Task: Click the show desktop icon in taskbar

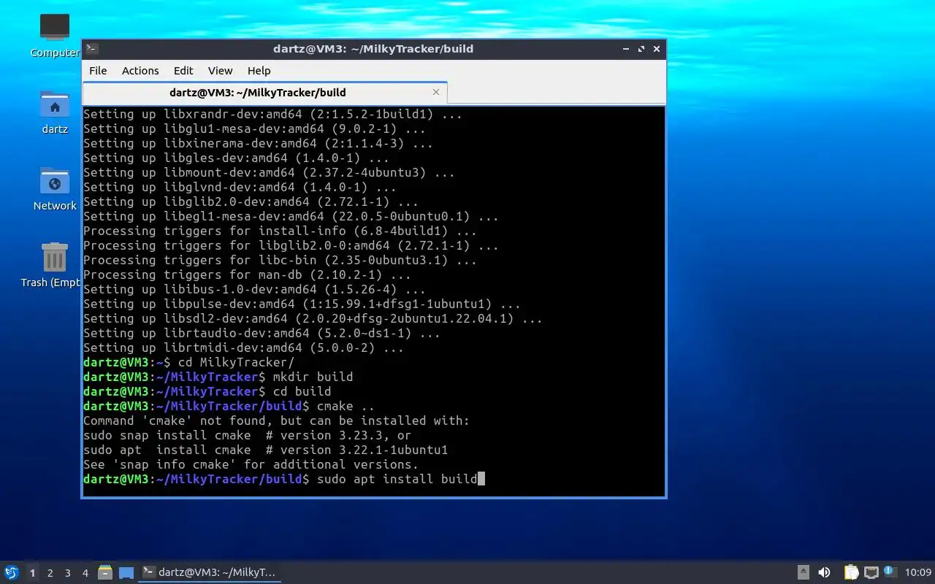Action: 126,573
